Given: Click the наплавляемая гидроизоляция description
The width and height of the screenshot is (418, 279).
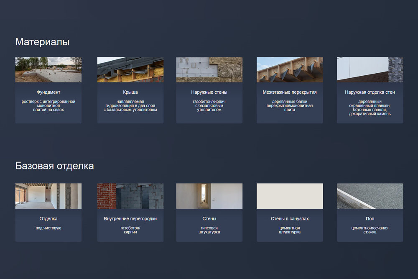Looking at the screenshot, I should click(x=130, y=106).
